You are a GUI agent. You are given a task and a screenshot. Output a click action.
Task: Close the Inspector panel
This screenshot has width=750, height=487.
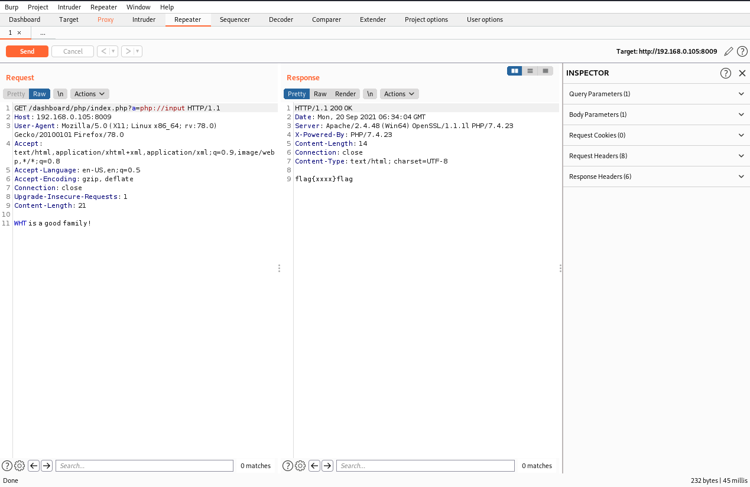click(742, 73)
